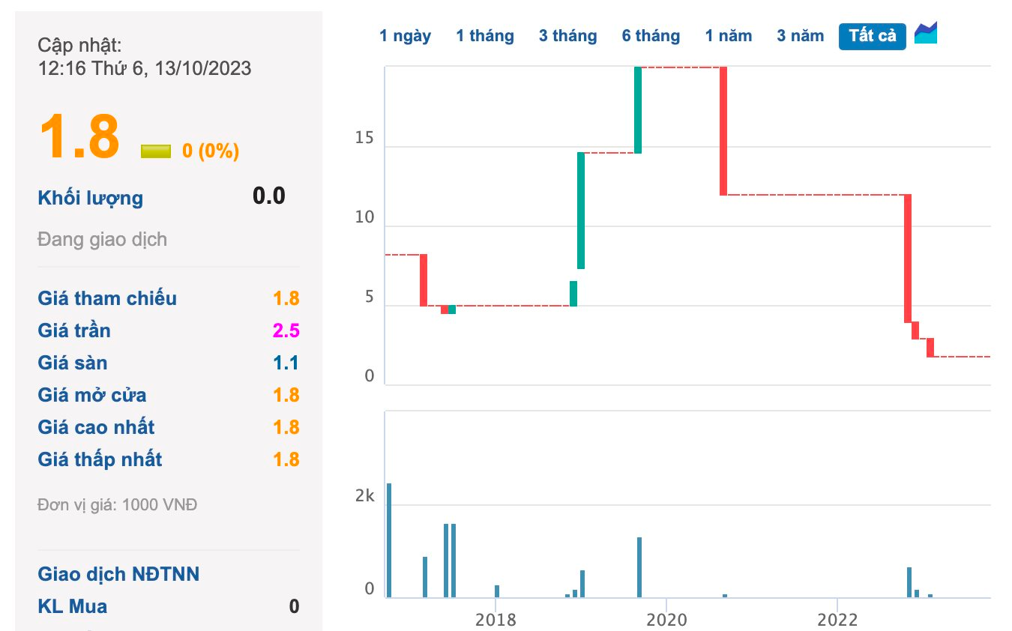Click the Giá trần value 2.5
Screen dimensions: 1012x631
pyautogui.click(x=286, y=330)
